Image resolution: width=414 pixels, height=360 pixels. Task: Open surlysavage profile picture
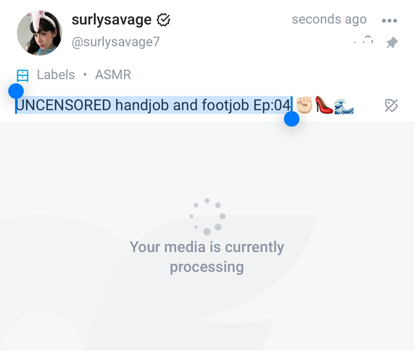coord(39,33)
